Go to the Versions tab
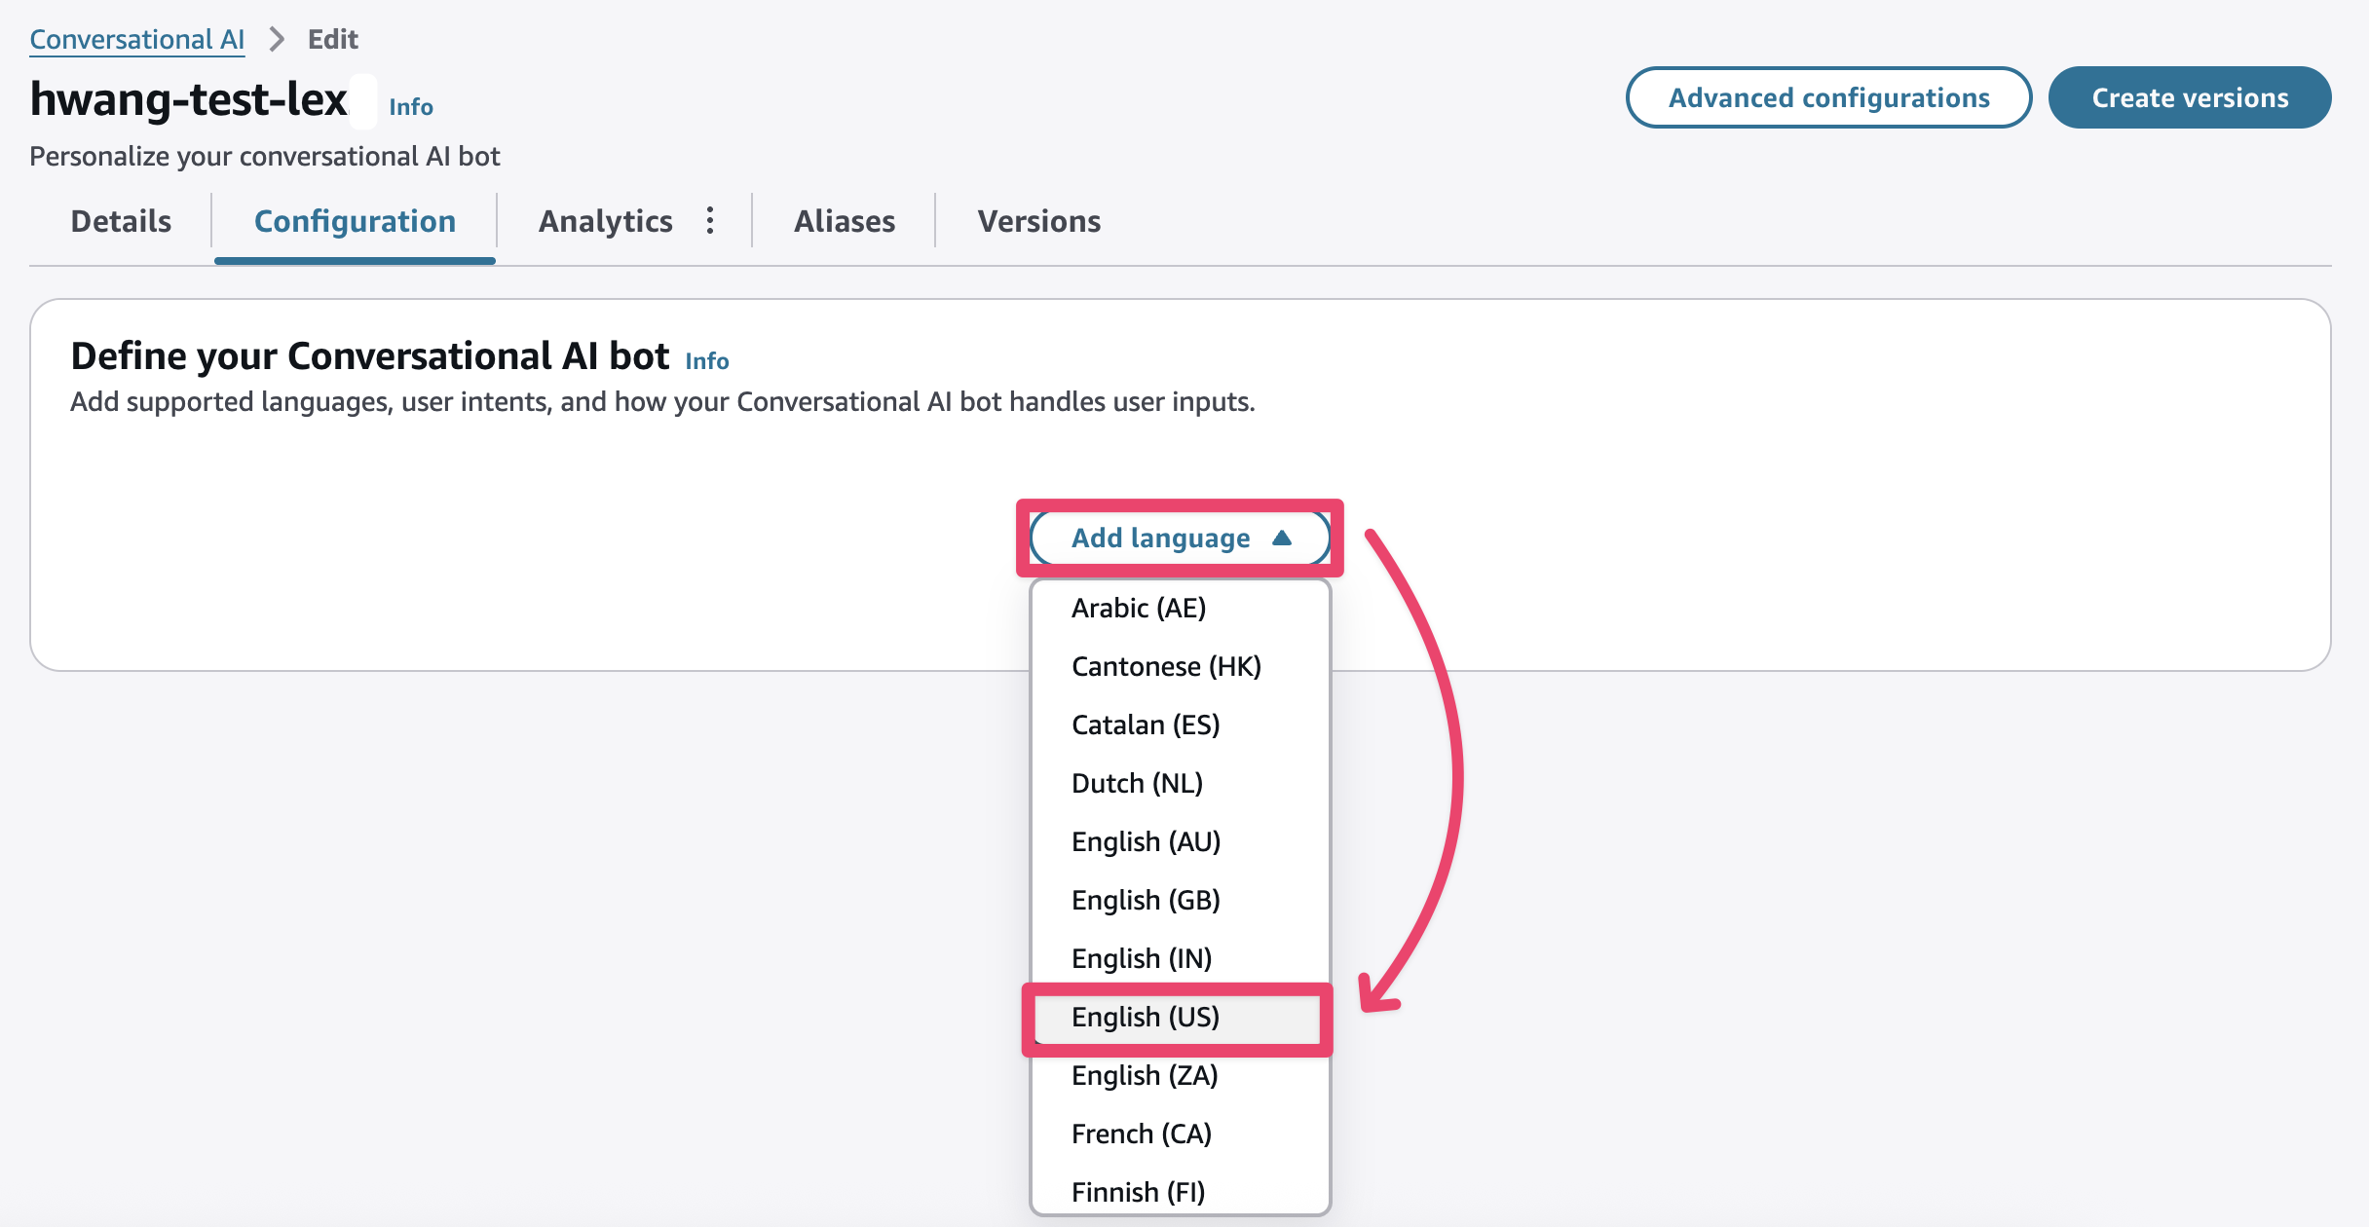The height and width of the screenshot is (1227, 2369). [1039, 221]
